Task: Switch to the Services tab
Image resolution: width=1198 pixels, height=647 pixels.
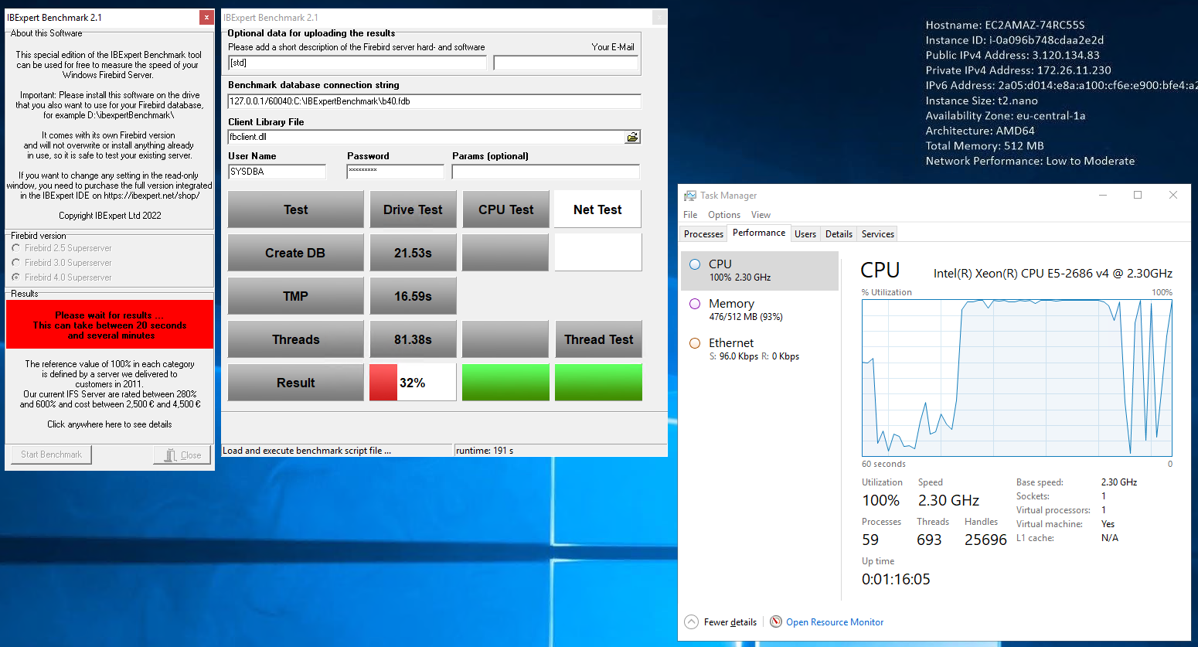Action: point(878,234)
